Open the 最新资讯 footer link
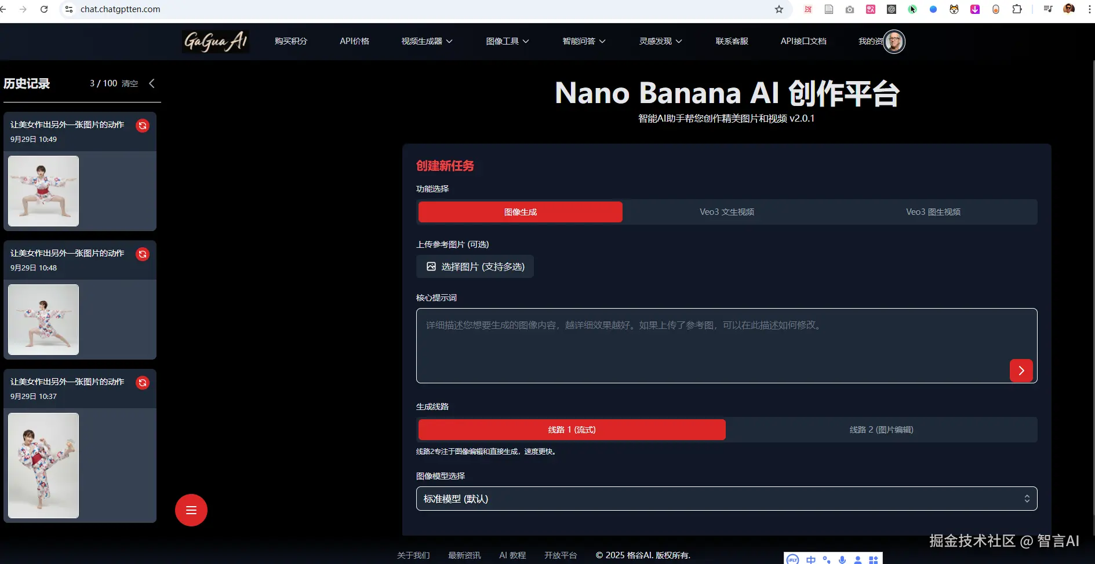Screen dimensions: 1095x564 (464, 555)
